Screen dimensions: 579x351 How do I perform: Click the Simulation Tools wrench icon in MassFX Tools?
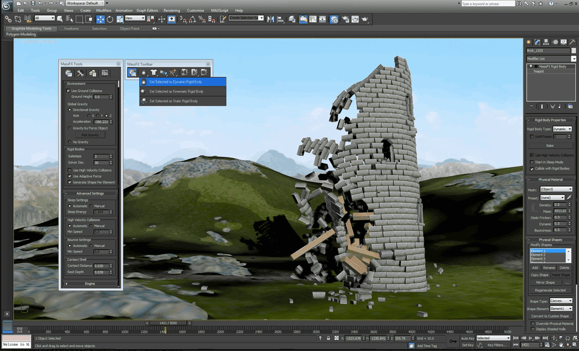pyautogui.click(x=79, y=73)
